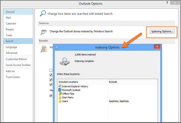Select Quick Access Toolbar options
181x123 pixels.
coord(18,65)
